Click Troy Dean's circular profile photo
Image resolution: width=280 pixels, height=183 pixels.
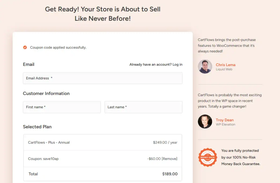[205, 122]
